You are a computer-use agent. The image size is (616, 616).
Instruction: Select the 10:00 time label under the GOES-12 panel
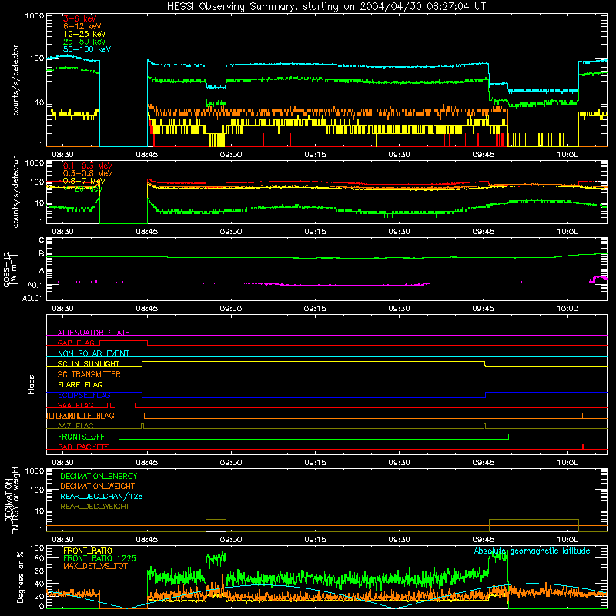[x=567, y=309]
